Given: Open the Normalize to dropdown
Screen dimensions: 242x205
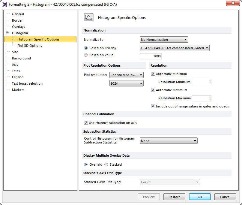Looking at the screenshot, I should [164, 40].
